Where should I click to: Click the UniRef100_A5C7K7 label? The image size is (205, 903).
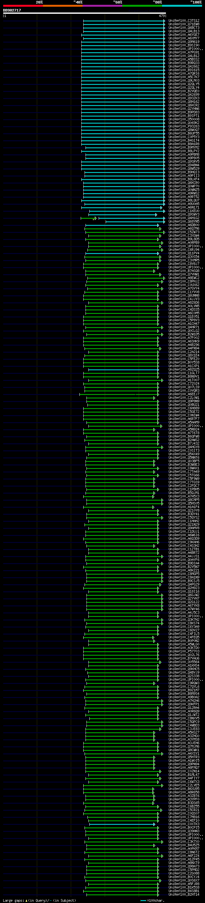click(184, 77)
